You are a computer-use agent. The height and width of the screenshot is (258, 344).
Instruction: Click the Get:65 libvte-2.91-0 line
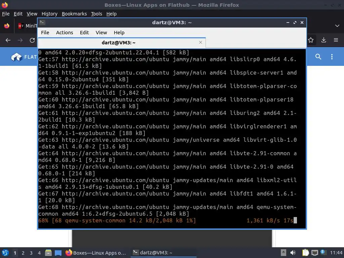click(x=166, y=170)
